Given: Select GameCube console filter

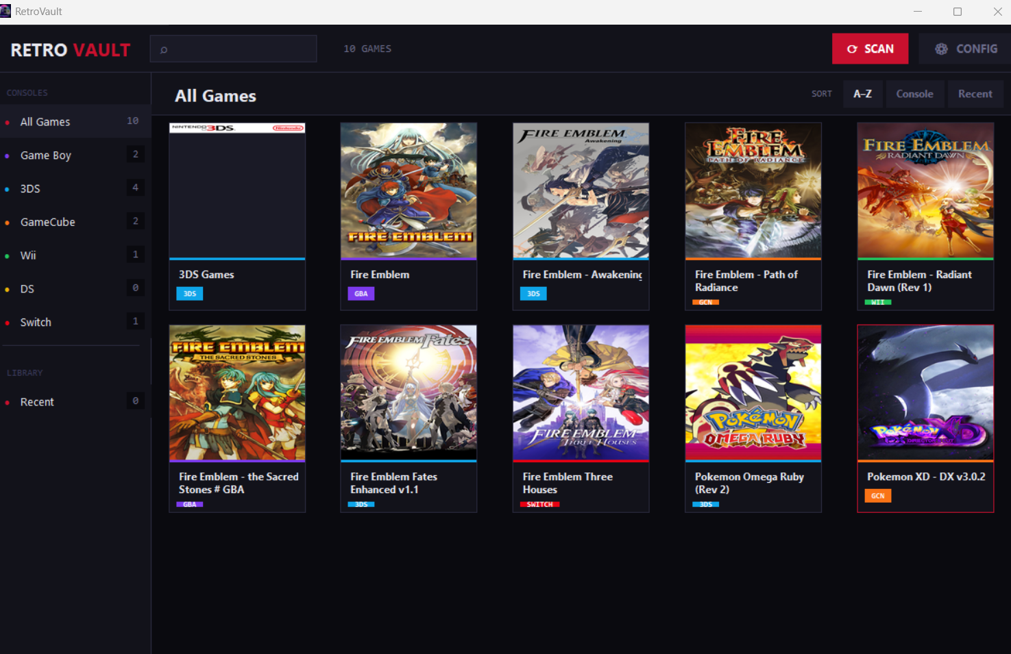Looking at the screenshot, I should coord(75,222).
